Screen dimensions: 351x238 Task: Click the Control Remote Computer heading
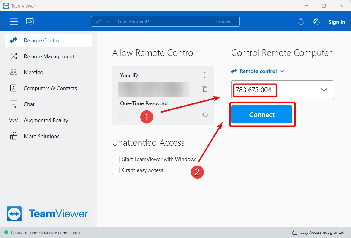[x=281, y=53]
